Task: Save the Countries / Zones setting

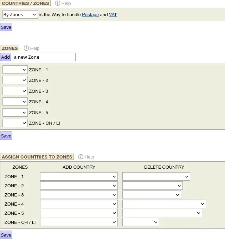Action: pyautogui.click(x=6, y=27)
